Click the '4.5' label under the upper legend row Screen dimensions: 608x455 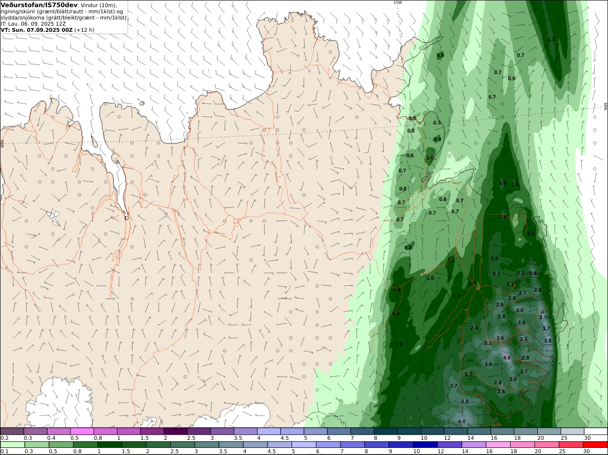pyautogui.click(x=285, y=438)
